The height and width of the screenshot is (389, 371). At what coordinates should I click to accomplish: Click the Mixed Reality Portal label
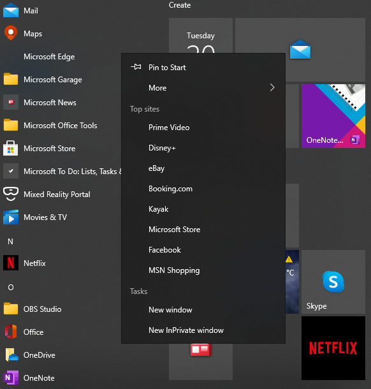point(57,194)
